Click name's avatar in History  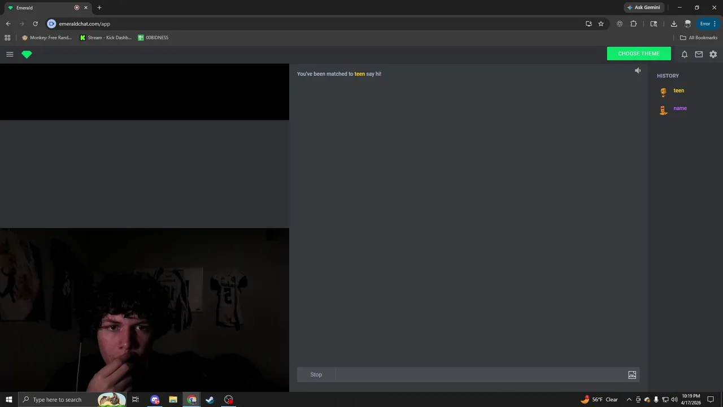point(664,110)
